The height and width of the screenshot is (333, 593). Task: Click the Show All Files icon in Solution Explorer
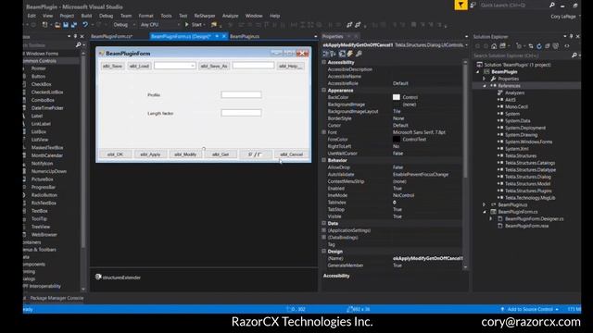click(x=556, y=46)
